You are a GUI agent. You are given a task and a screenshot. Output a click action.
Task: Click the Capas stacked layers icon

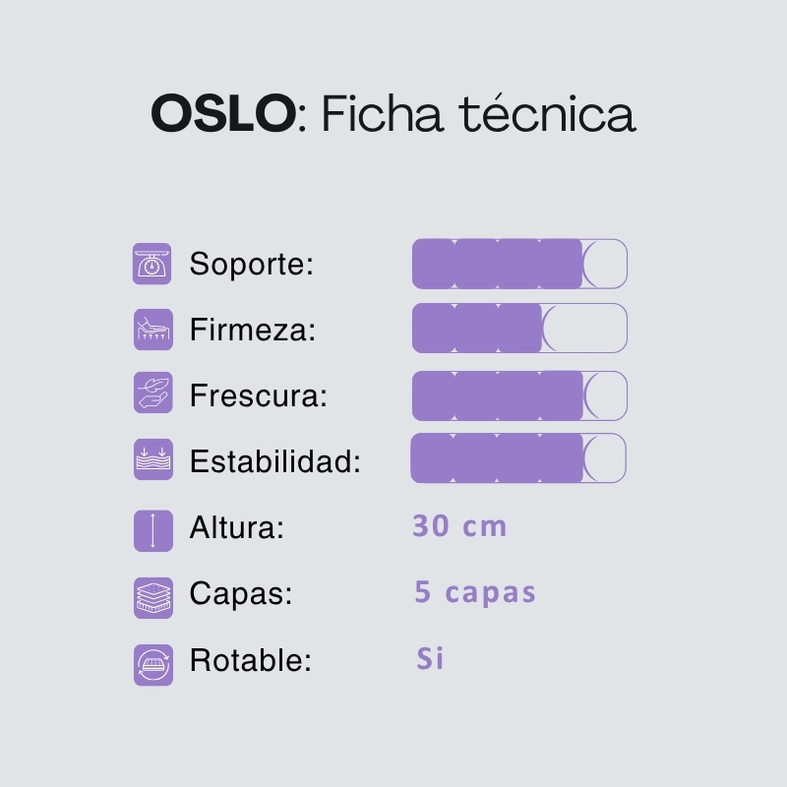(152, 596)
